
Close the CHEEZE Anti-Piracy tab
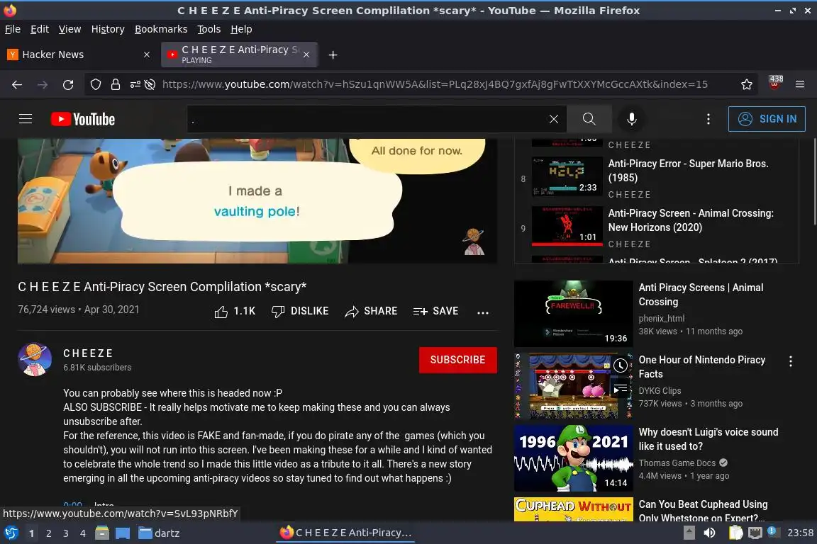[306, 55]
